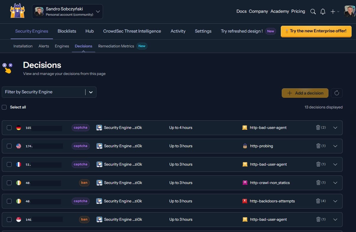Open the Security Engines tab
This screenshot has height=232, width=356.
point(32,31)
